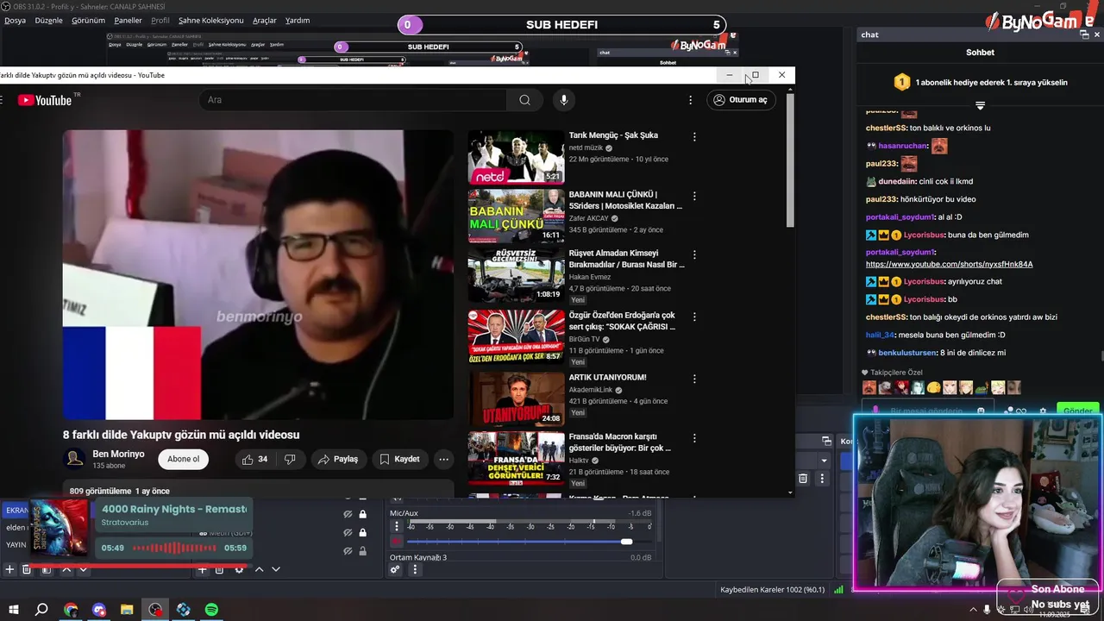Click the Abone ol button
The width and height of the screenshot is (1104, 621).
point(183,459)
